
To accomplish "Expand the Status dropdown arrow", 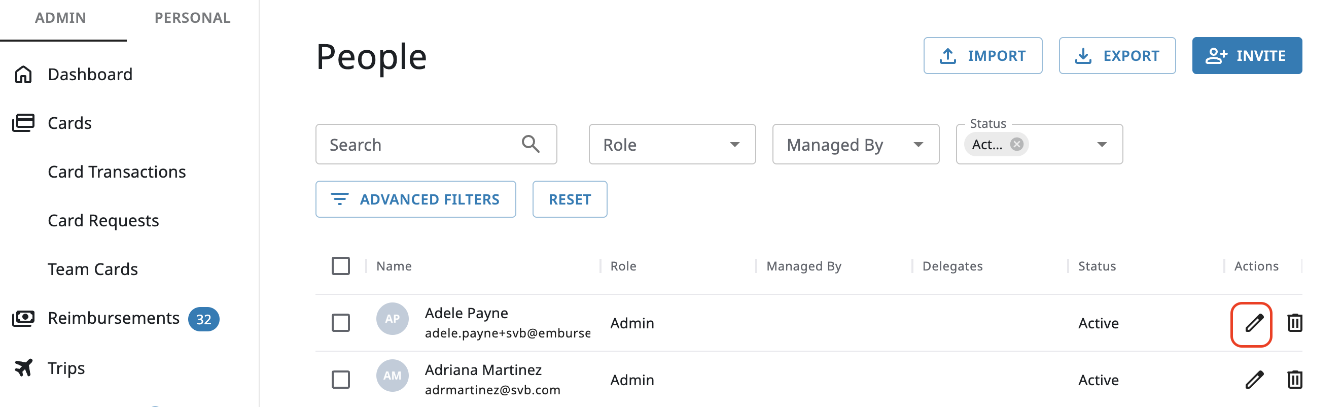I will 1101,144.
